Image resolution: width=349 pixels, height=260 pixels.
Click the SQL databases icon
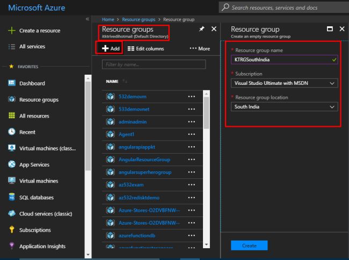12,197
